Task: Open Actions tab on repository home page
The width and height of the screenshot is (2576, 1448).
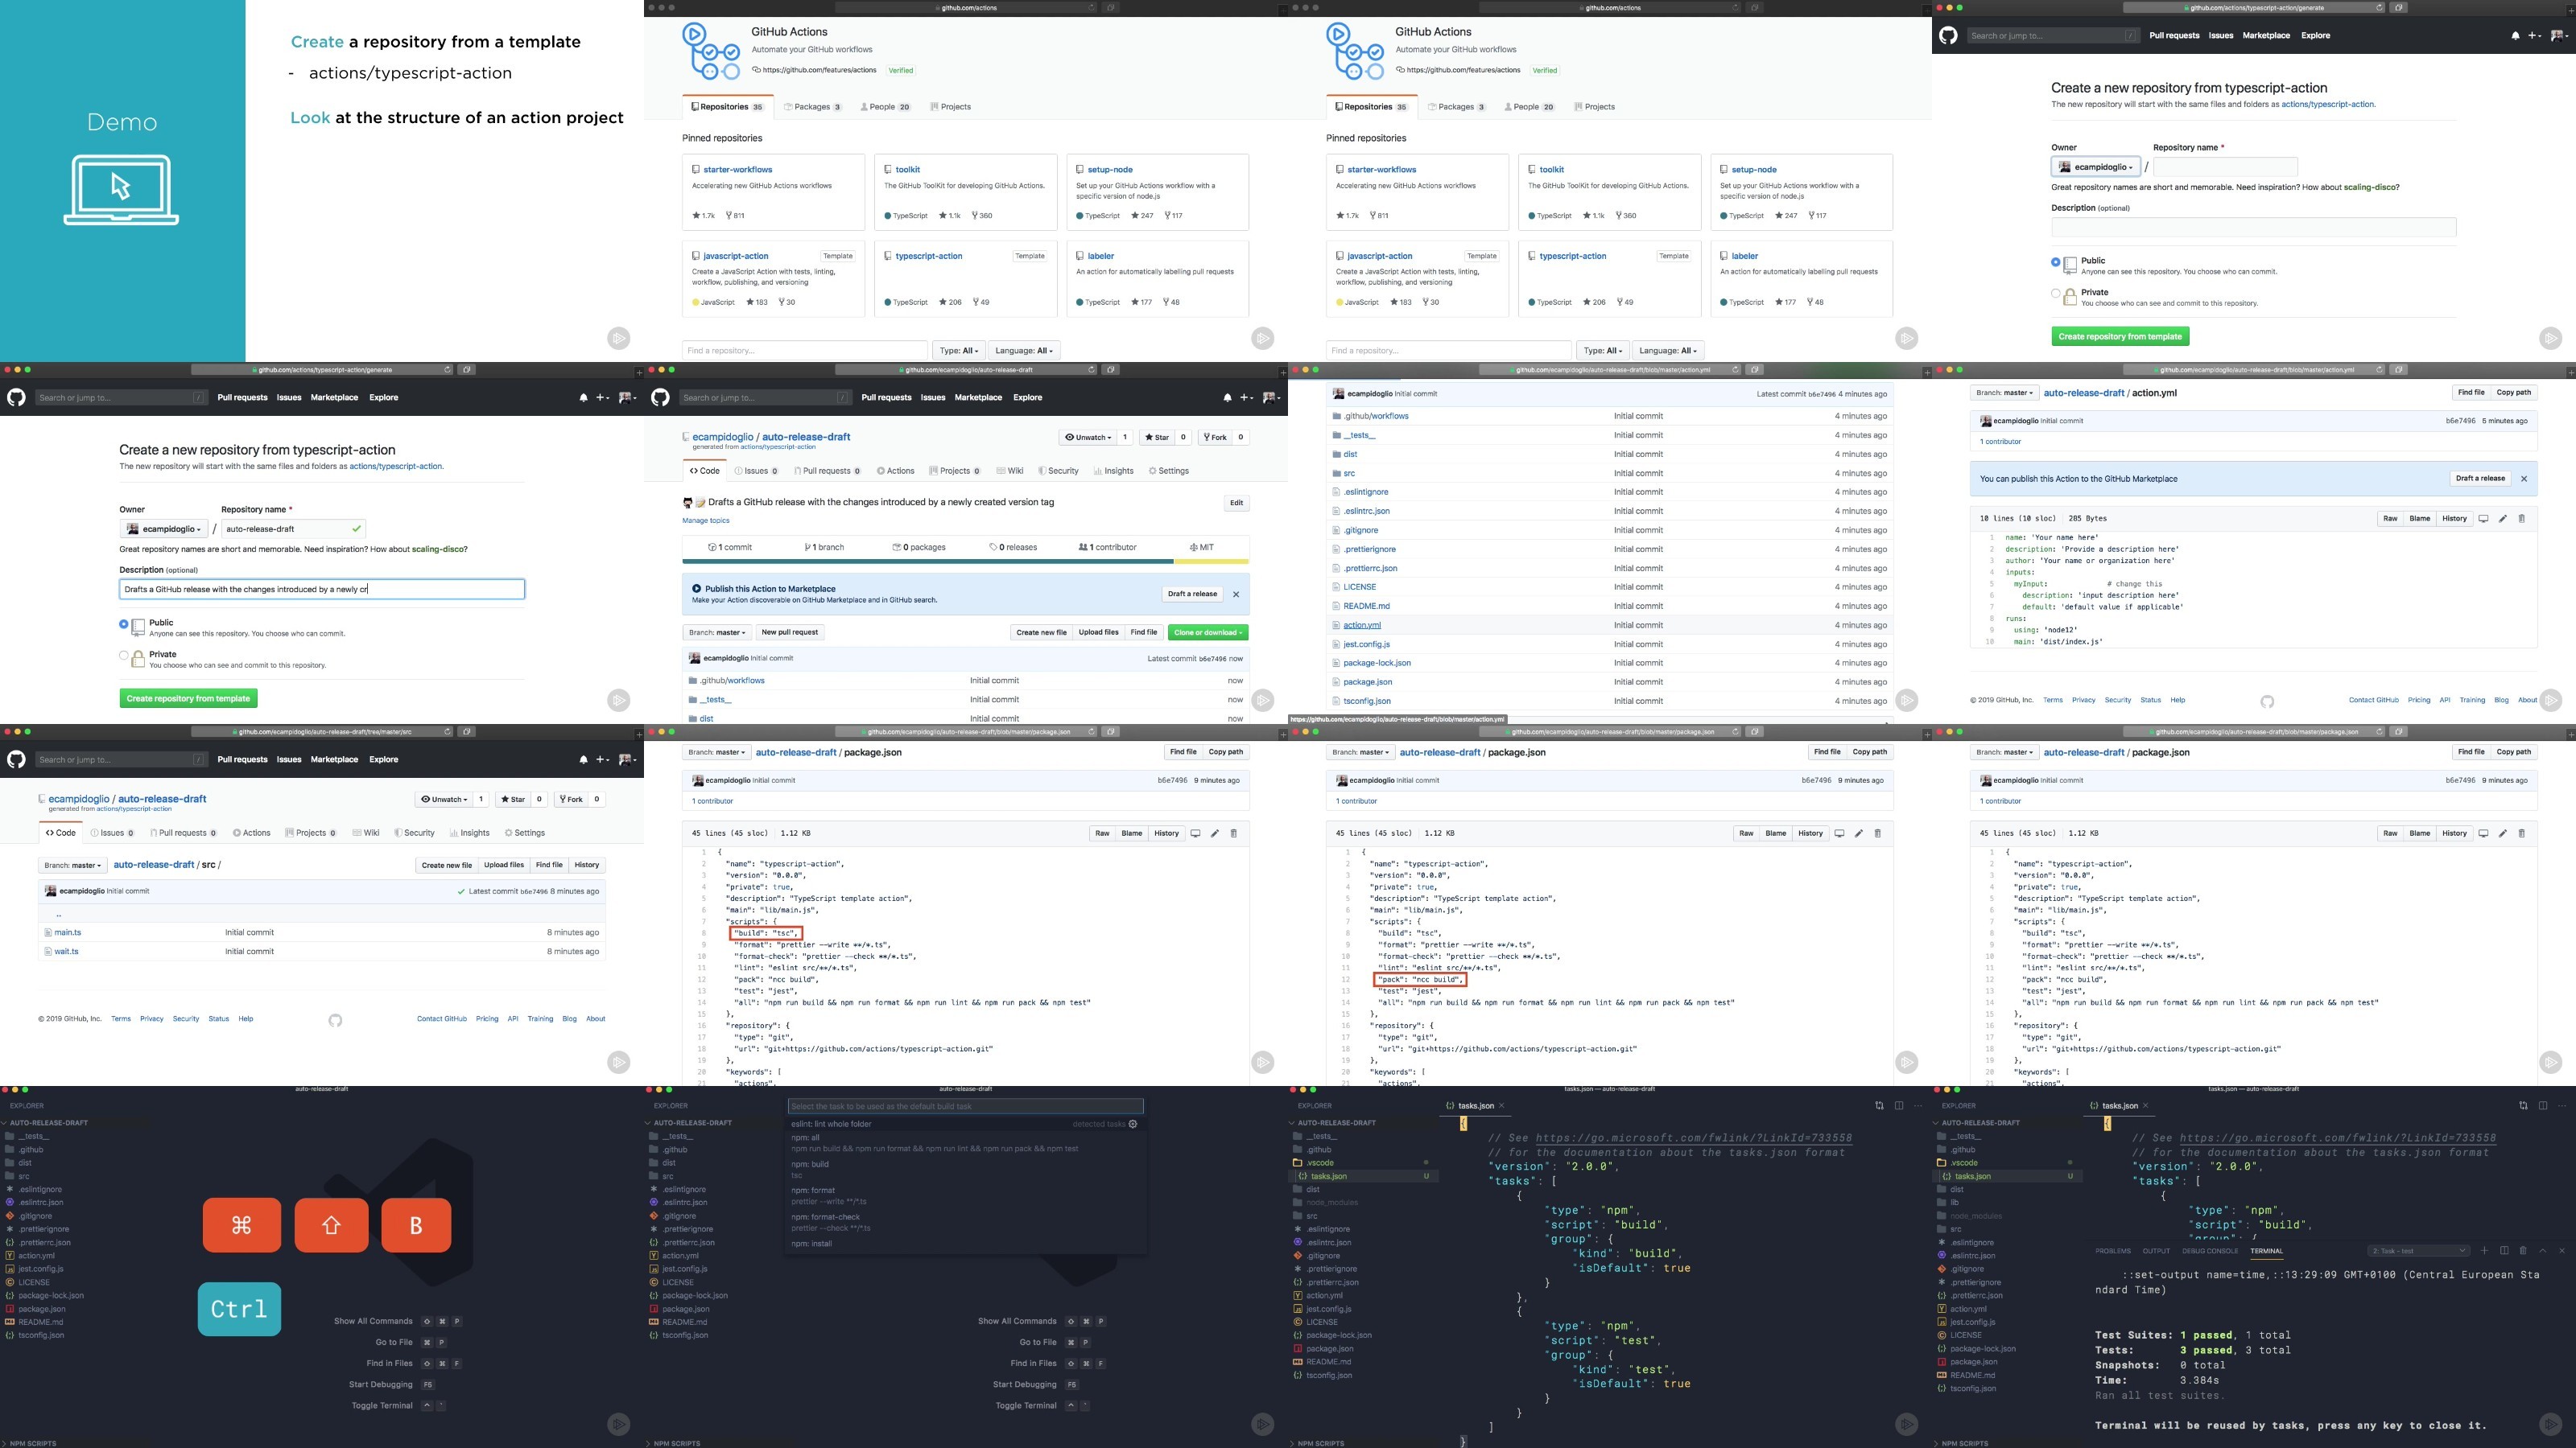Action: click(x=895, y=471)
